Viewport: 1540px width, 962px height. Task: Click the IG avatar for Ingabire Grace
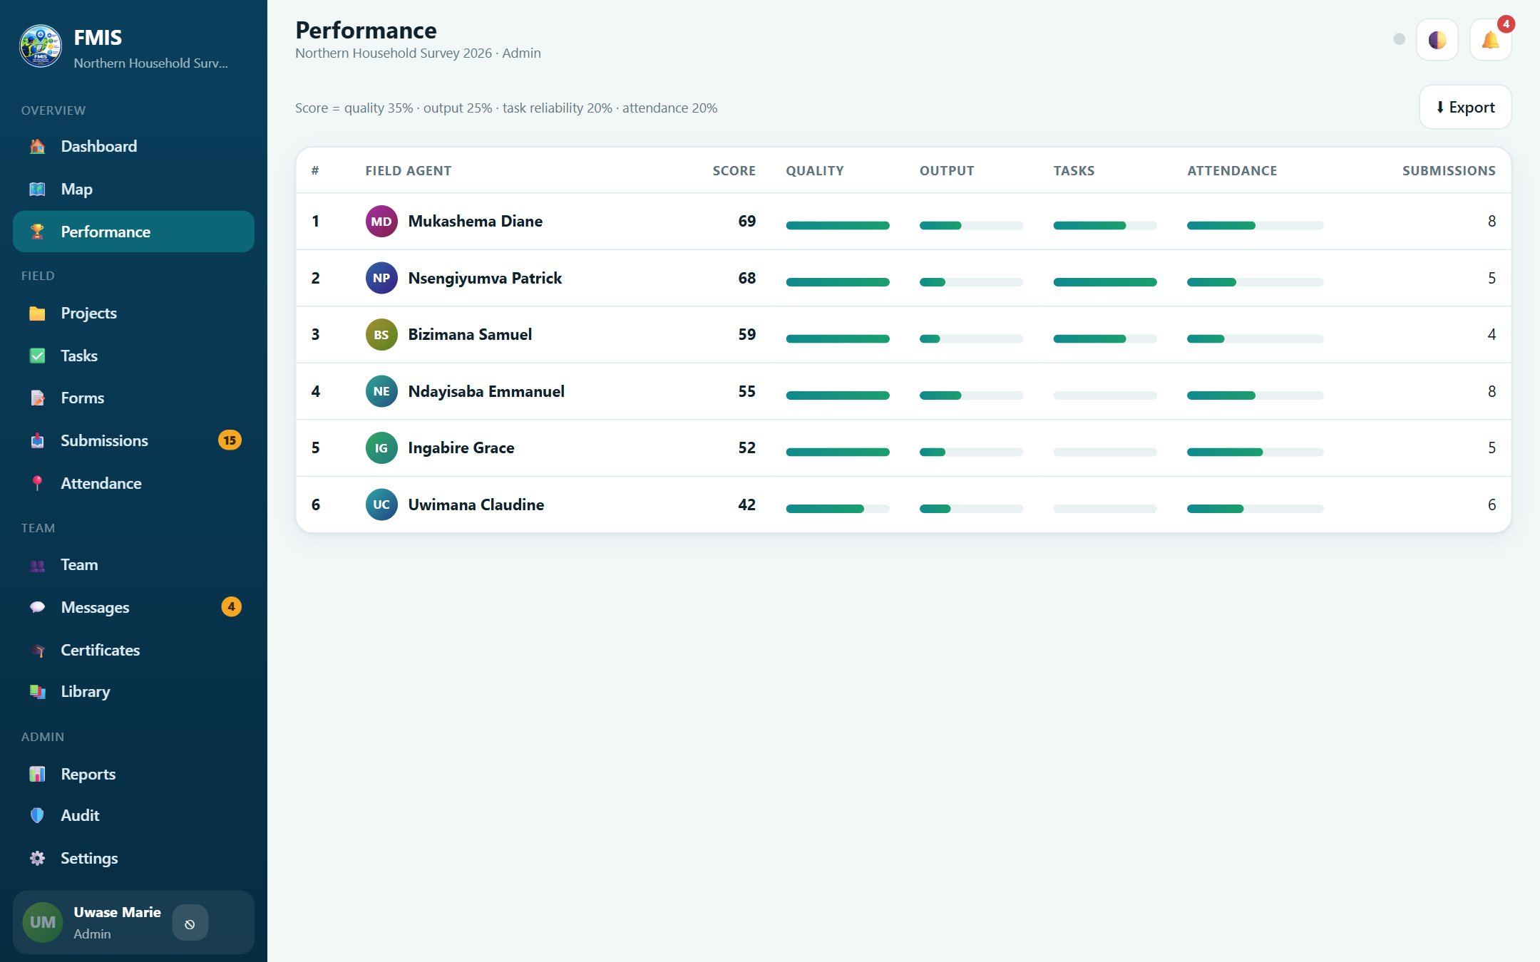pos(381,448)
